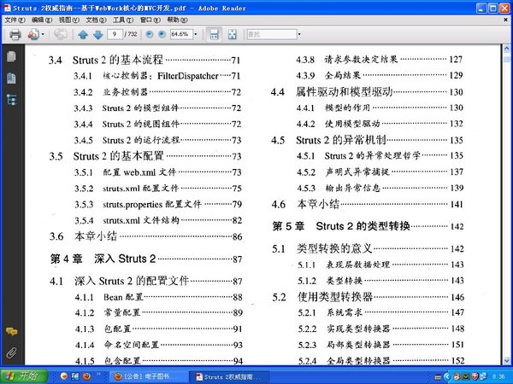Viewport: 513px width, 384px height.
Task: Click the page number field showing 9
Action: (x=115, y=34)
